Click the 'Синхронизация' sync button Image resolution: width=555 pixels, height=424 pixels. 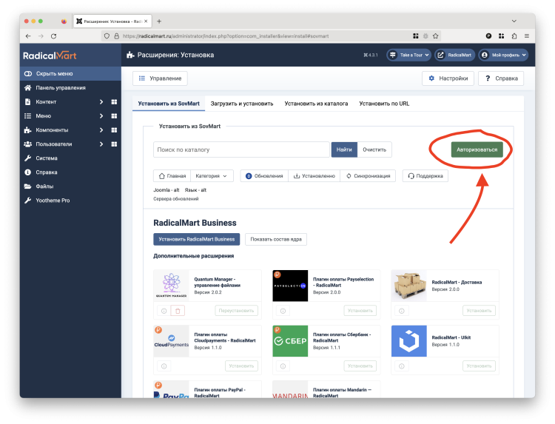pos(369,176)
